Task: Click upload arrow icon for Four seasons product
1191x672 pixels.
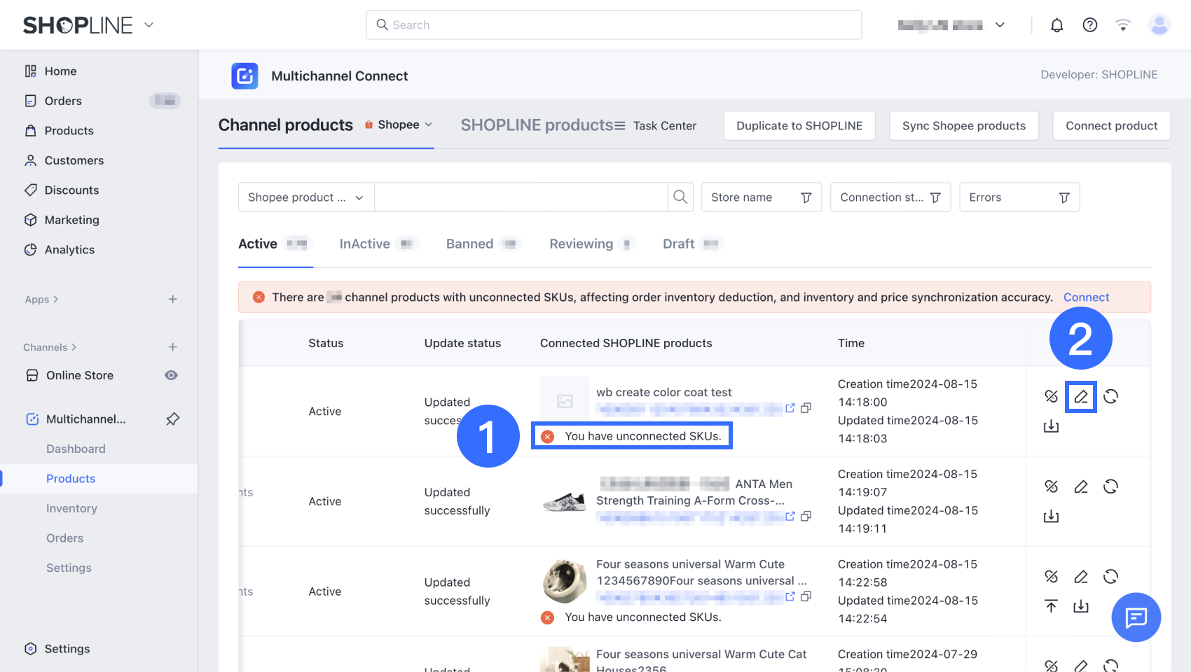Action: click(1051, 606)
